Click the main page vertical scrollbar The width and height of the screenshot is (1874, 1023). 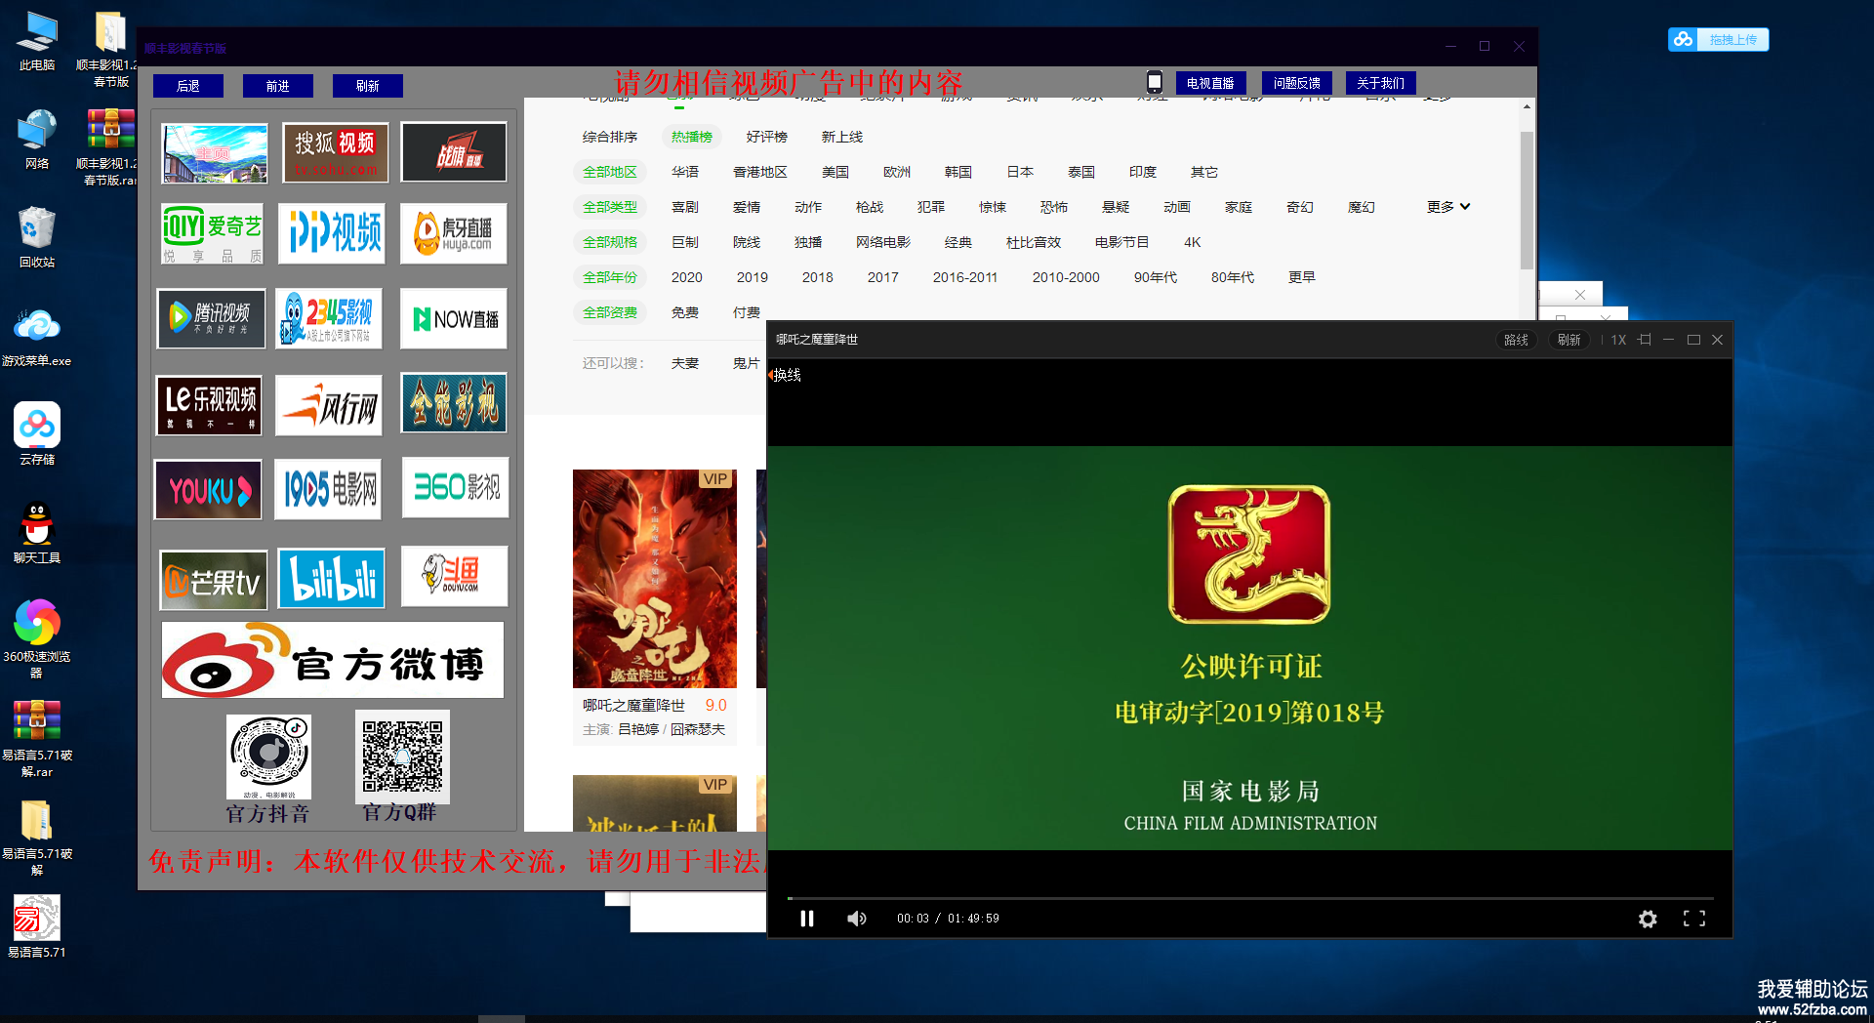click(1527, 200)
